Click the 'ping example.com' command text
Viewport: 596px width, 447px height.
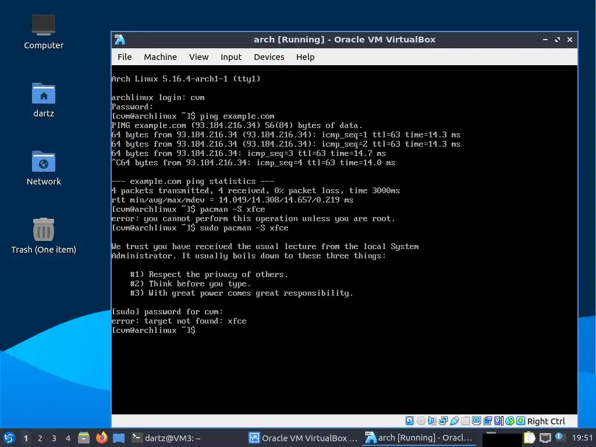click(x=237, y=116)
